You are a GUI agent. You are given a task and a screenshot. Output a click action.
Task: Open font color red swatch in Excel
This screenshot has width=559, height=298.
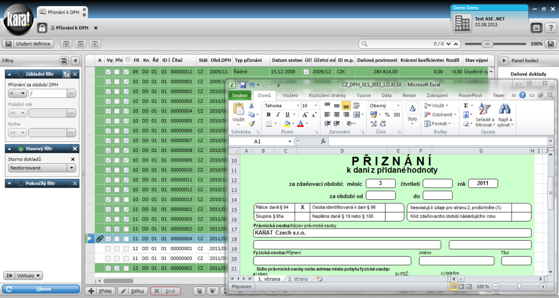(x=300, y=124)
